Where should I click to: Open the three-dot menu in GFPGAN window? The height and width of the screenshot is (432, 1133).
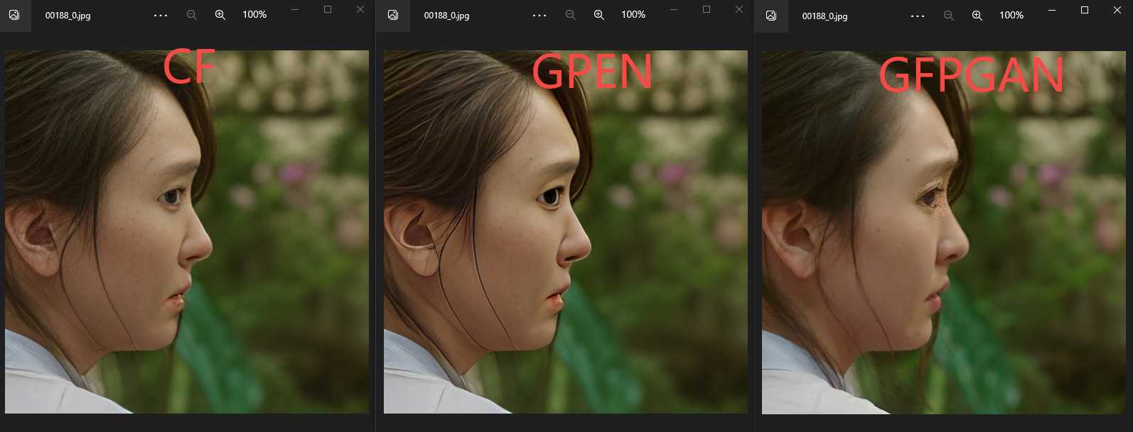point(918,16)
